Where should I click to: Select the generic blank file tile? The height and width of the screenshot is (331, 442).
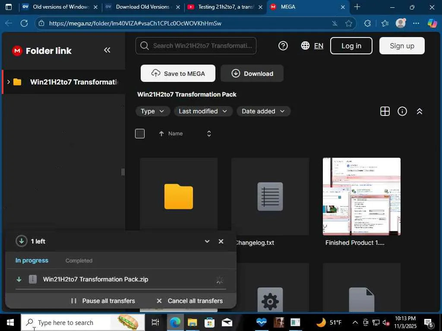click(361, 300)
